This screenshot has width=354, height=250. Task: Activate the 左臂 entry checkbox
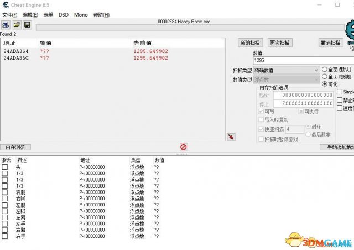(x=5, y=217)
